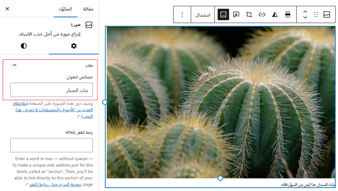Open the styles half-circle tab
338x191 pixels.
(x=24, y=46)
